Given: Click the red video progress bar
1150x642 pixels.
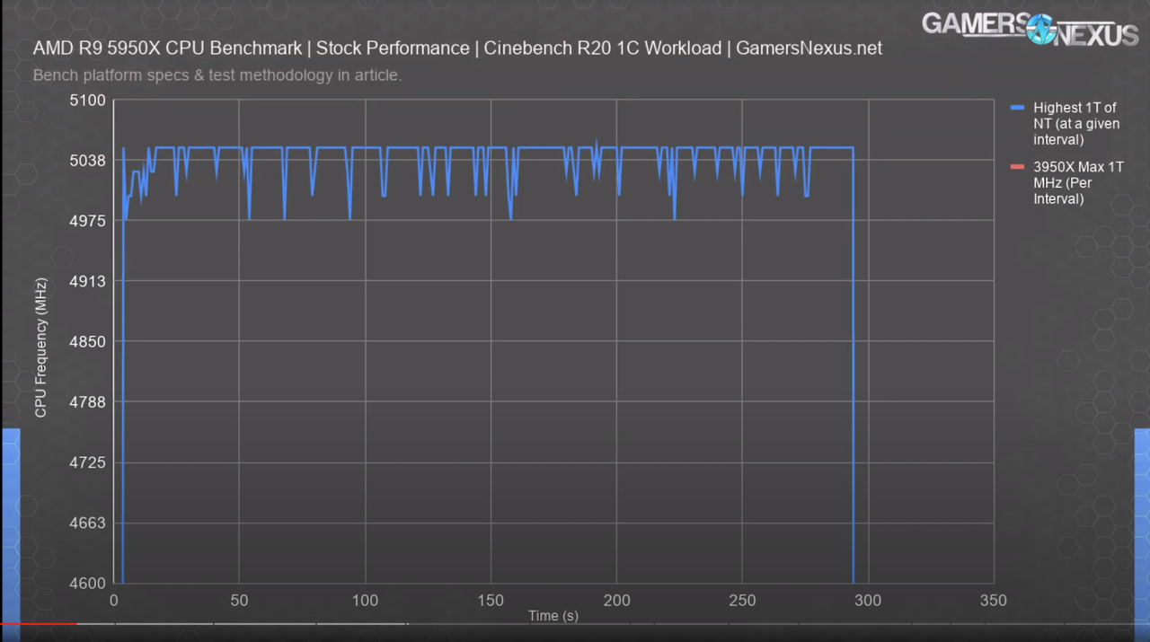Looking at the screenshot, I should pyautogui.click(x=38, y=622).
